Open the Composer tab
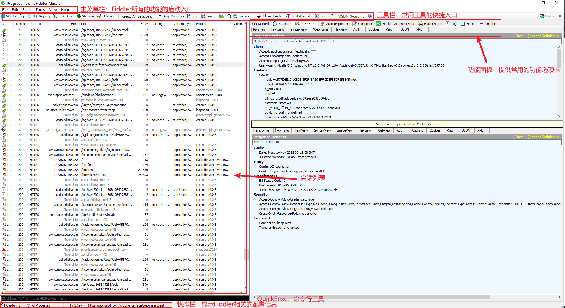 362,24
